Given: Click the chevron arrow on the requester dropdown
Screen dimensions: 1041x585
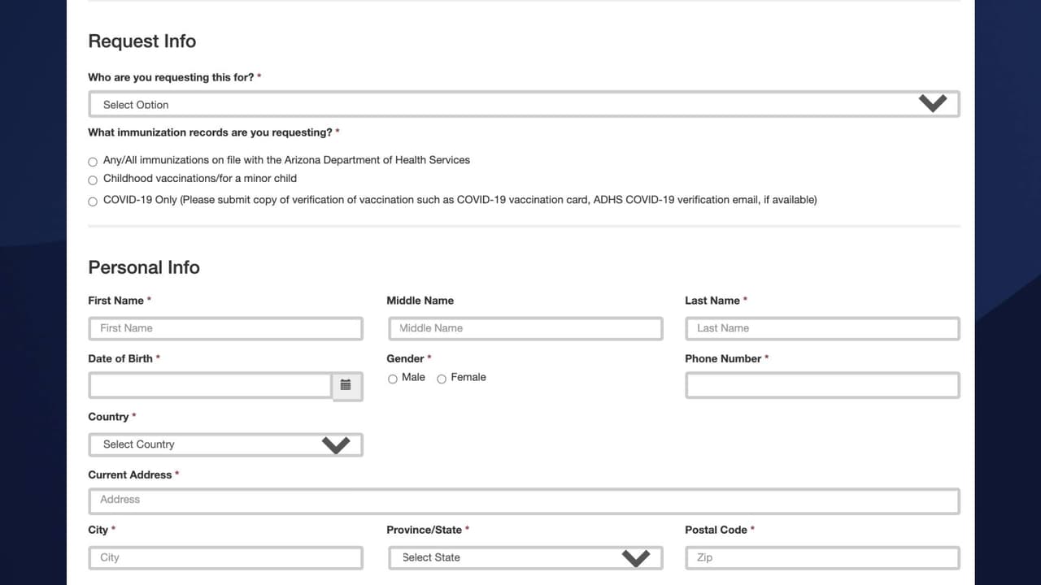Looking at the screenshot, I should click(x=933, y=103).
